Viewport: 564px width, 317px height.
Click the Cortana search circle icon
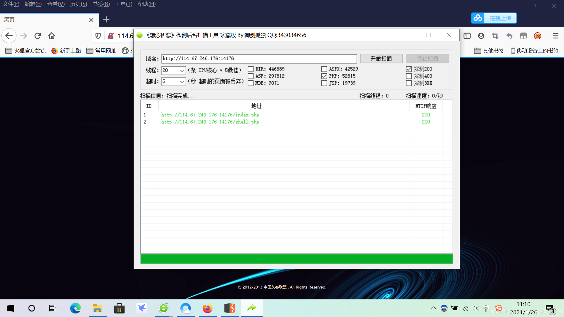(32, 308)
